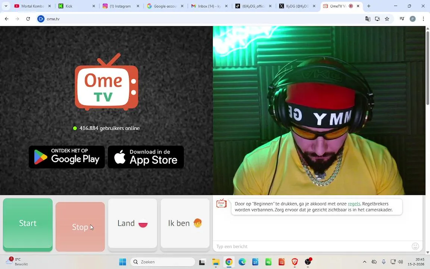Viewport: 430px width, 269px height.
Task: Click the microphone tray icon
Action: [384, 262]
